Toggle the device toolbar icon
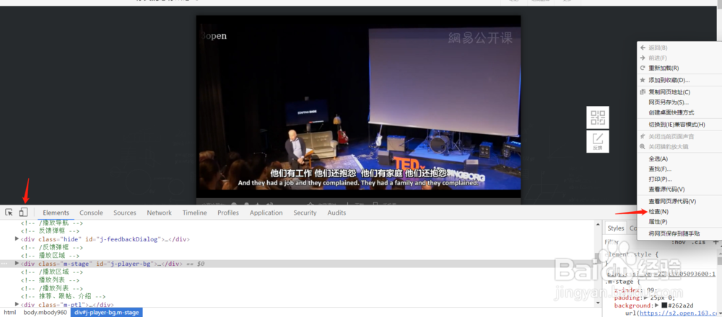Viewport: 722px width, 317px height. [x=24, y=213]
